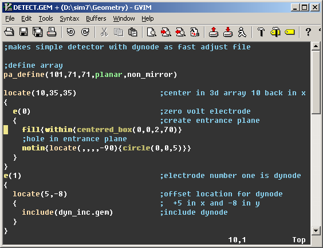Run make using hammer icon
This screenshot has width=323, height=248.
(261, 32)
